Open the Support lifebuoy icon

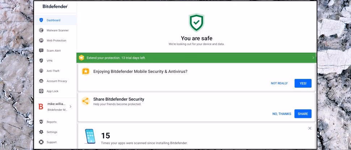tap(41, 142)
